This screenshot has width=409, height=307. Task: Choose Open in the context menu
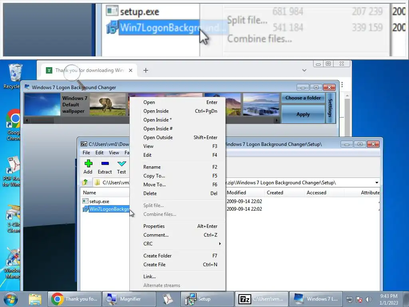point(178,102)
